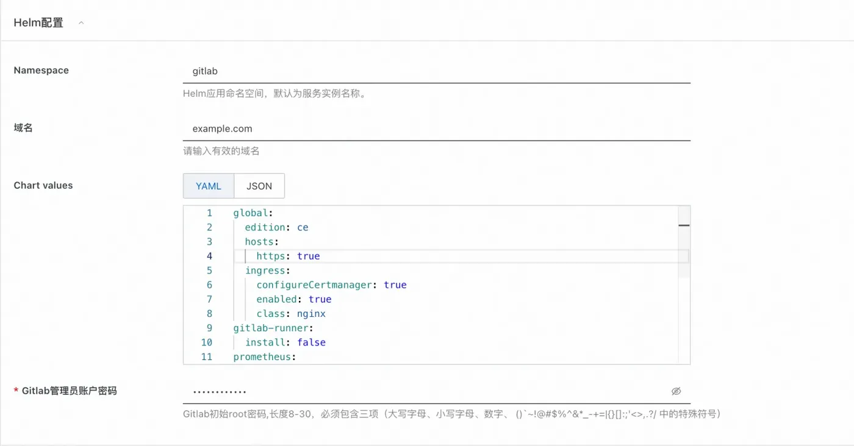The width and height of the screenshot is (854, 446).
Task: Place cursor on line 'hosts:'
Action: pos(262,242)
